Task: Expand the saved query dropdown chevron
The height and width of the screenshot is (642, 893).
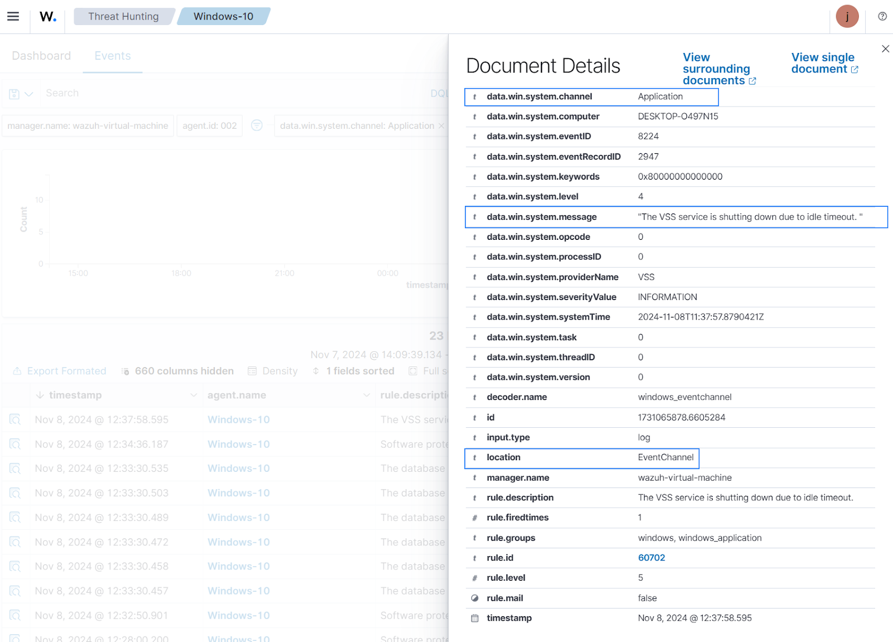Action: [x=29, y=94]
